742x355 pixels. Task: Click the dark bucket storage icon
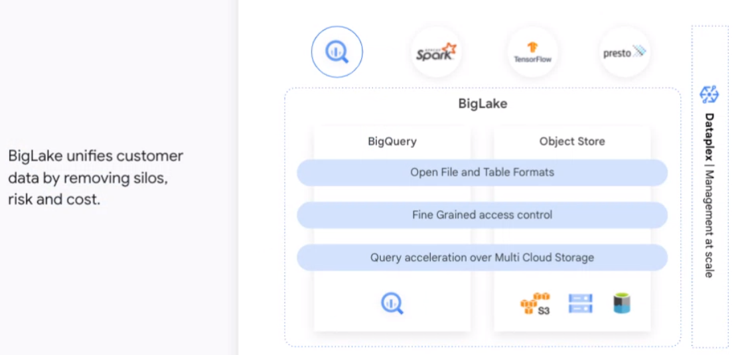coord(622,303)
